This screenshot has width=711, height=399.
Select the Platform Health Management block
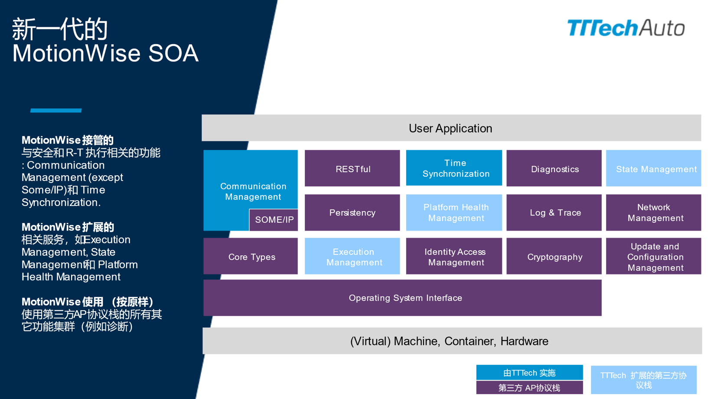tap(454, 212)
